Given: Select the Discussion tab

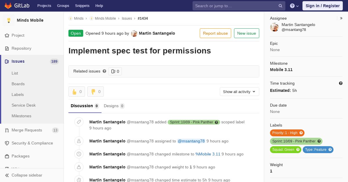Looking at the screenshot, I should click(x=85, y=106).
